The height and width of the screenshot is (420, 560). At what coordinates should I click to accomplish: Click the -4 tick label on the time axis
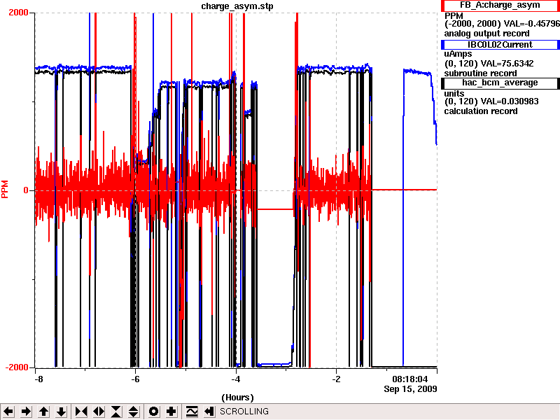[236, 379]
